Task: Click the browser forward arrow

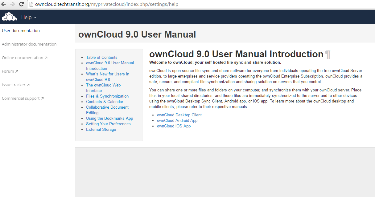Action: coord(13,4)
